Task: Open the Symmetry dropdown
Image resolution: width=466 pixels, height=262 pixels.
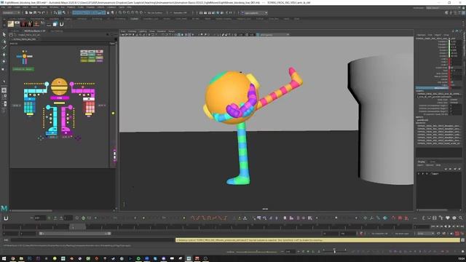Action: pyautogui.click(x=180, y=13)
